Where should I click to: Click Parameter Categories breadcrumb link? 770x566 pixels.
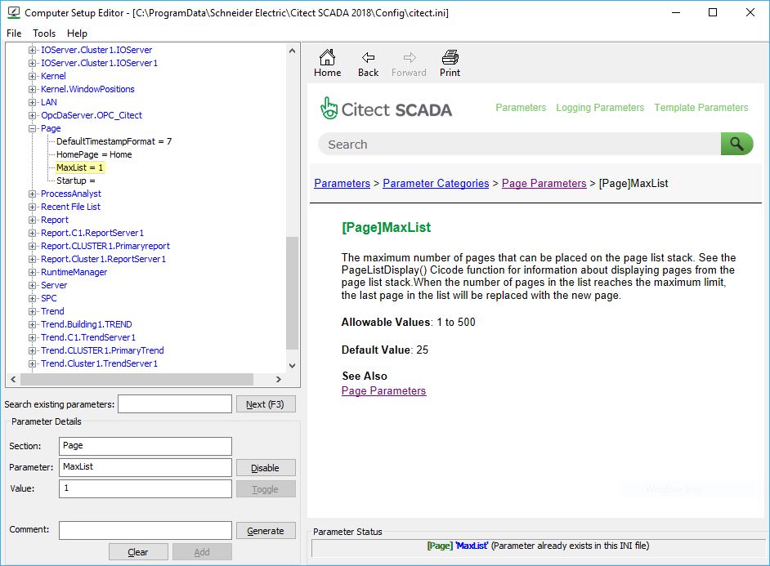tap(436, 184)
